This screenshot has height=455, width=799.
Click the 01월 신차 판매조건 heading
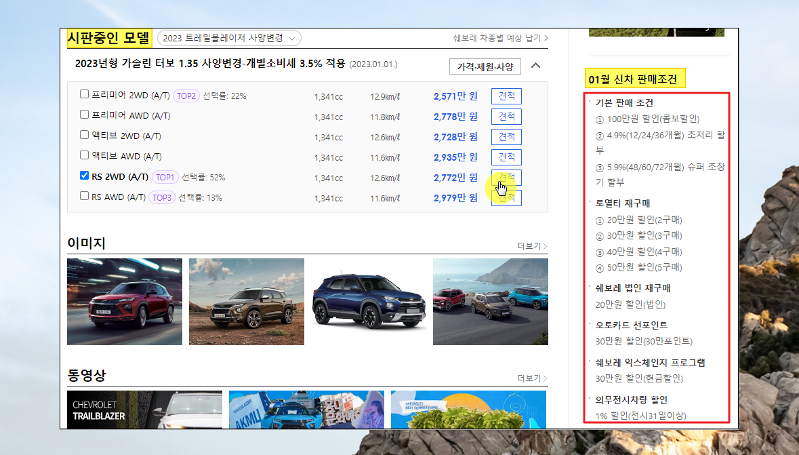pyautogui.click(x=633, y=79)
